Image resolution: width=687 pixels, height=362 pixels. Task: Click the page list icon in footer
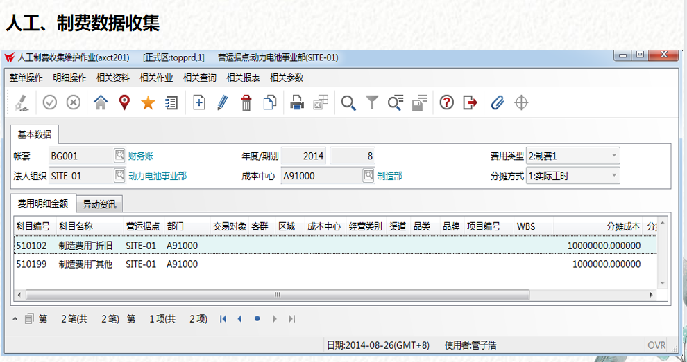tap(29, 318)
